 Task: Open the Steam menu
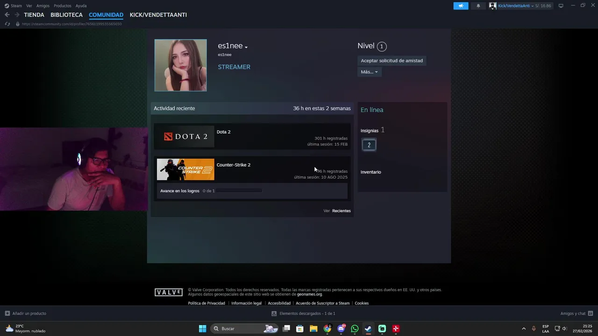16,6
